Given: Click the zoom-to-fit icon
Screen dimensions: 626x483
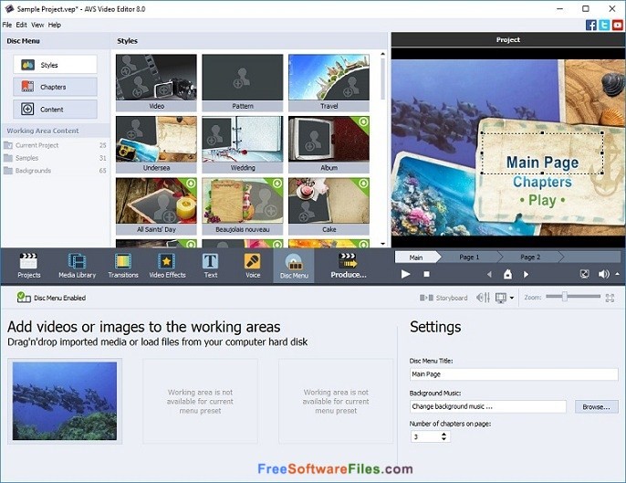Looking at the screenshot, I should pos(610,298).
